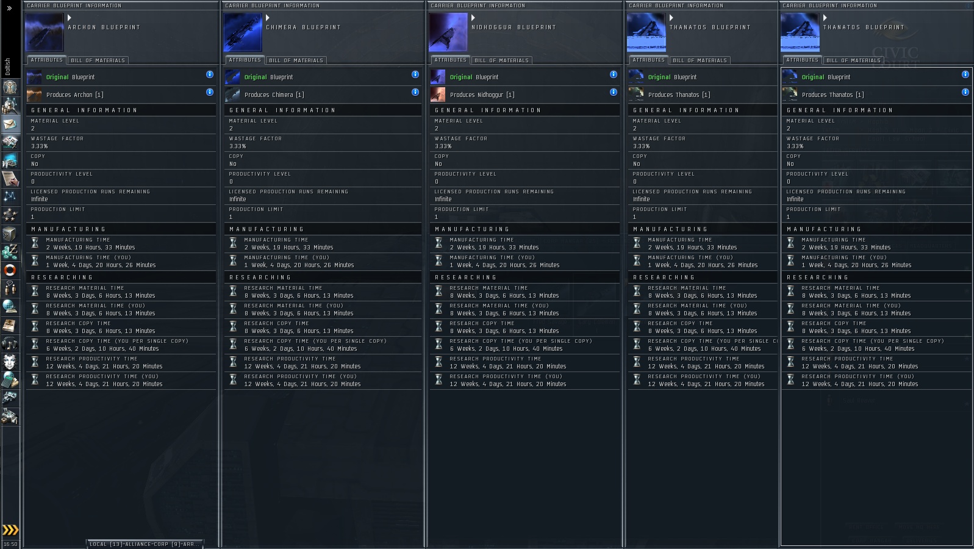Open the triangle menu beside Archon Blueprint
This screenshot has height=549, width=974.
click(70, 18)
